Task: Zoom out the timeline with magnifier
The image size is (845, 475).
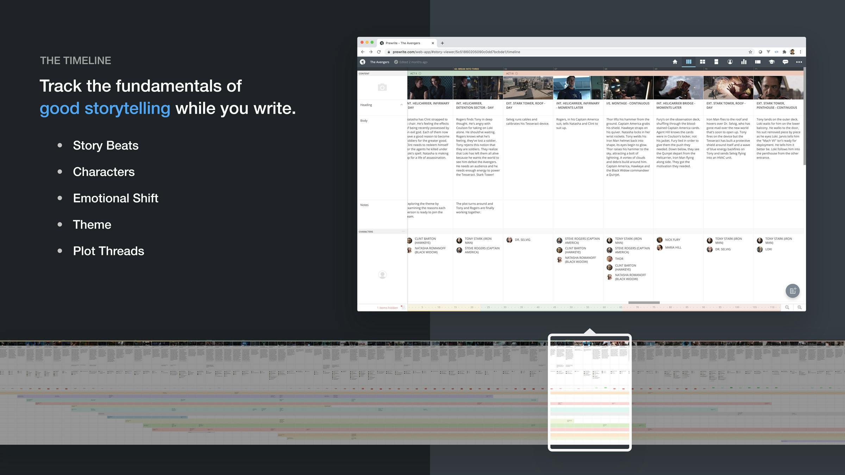Action: (787, 308)
